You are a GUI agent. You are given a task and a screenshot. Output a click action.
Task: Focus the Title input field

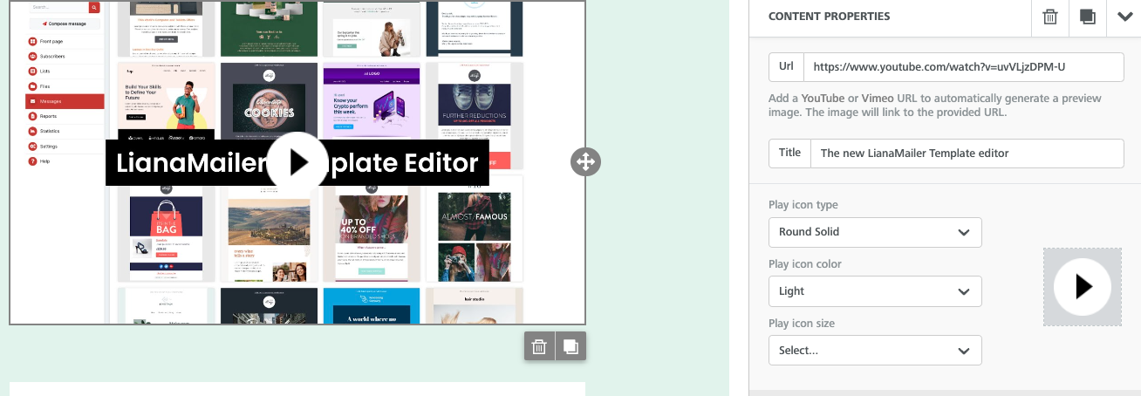coord(967,153)
